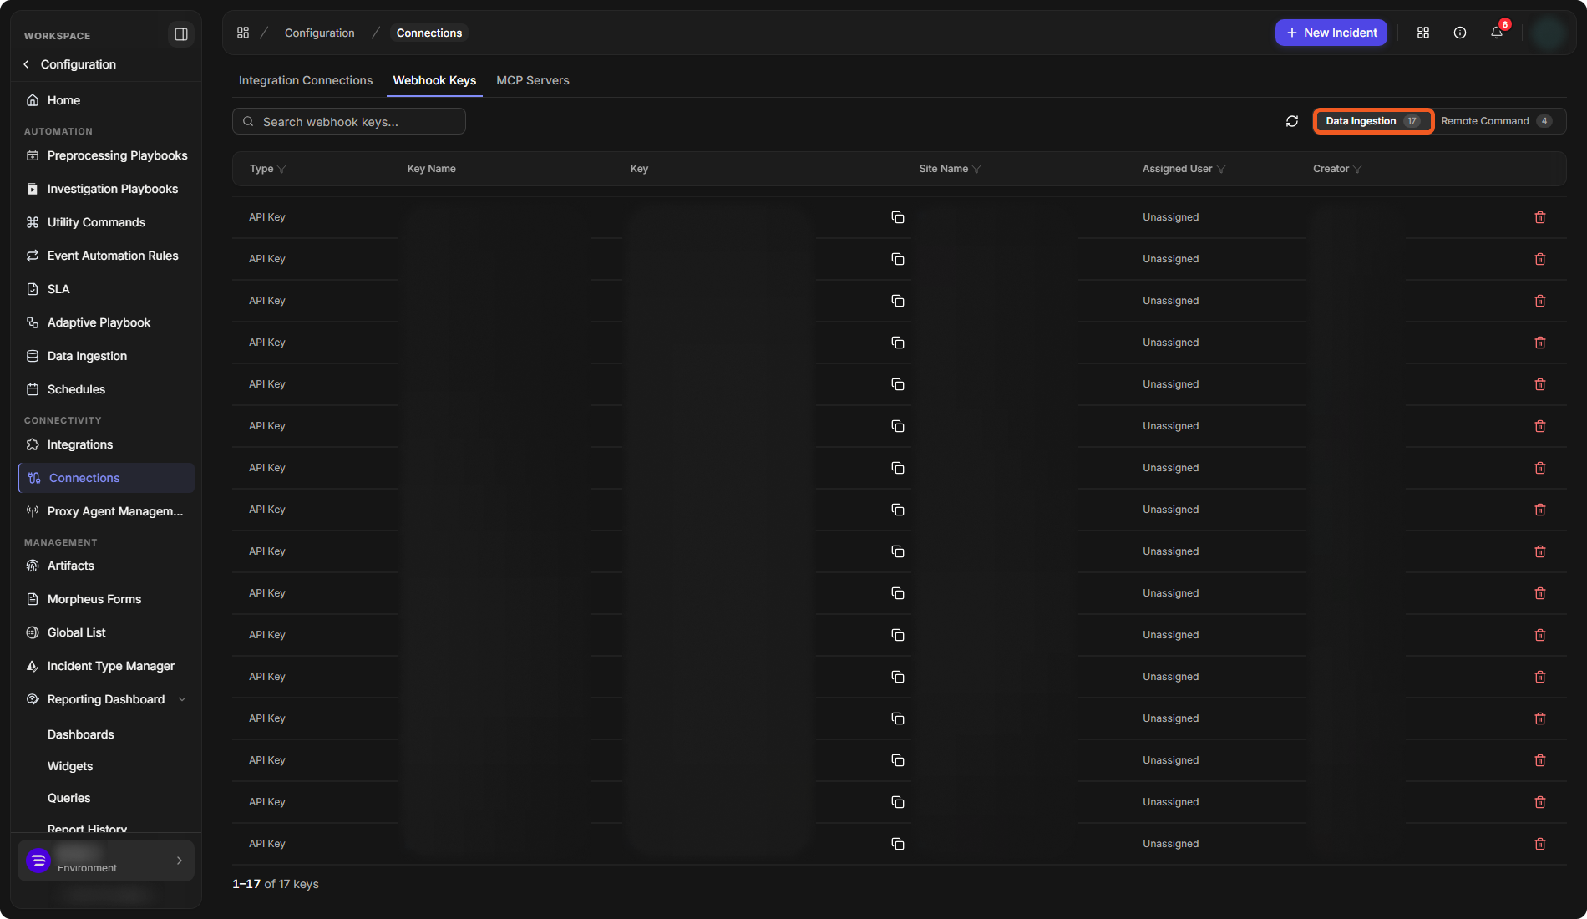Open the MCP Servers tab
The width and height of the screenshot is (1587, 919).
533,80
